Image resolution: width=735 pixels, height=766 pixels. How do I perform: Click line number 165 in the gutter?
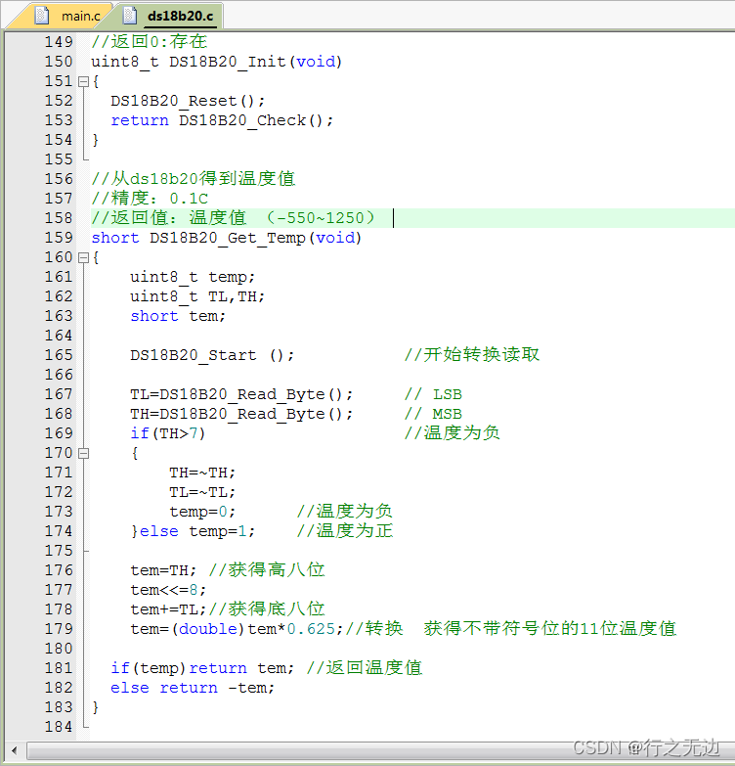59,355
